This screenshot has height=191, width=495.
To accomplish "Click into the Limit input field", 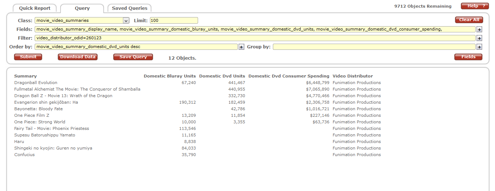I will tap(174, 21).
